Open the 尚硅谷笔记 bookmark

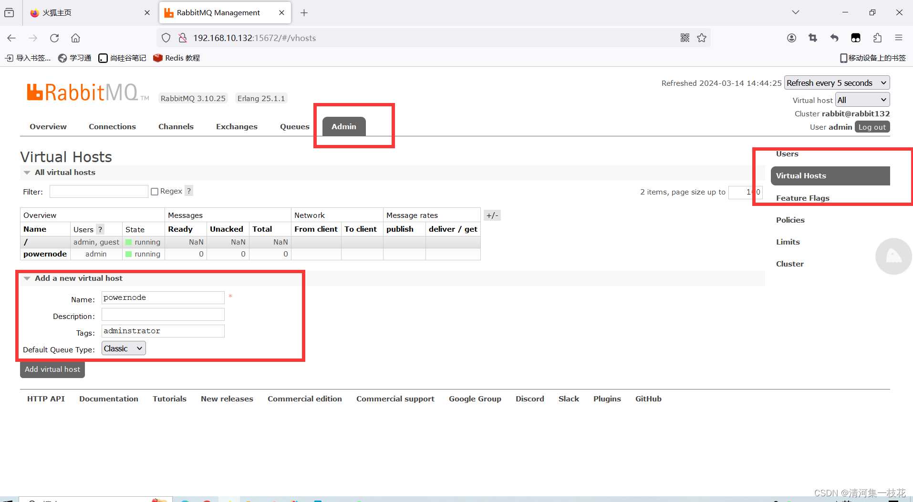(x=122, y=58)
